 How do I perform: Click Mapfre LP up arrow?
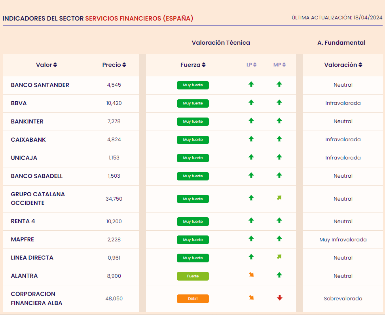pos(251,239)
